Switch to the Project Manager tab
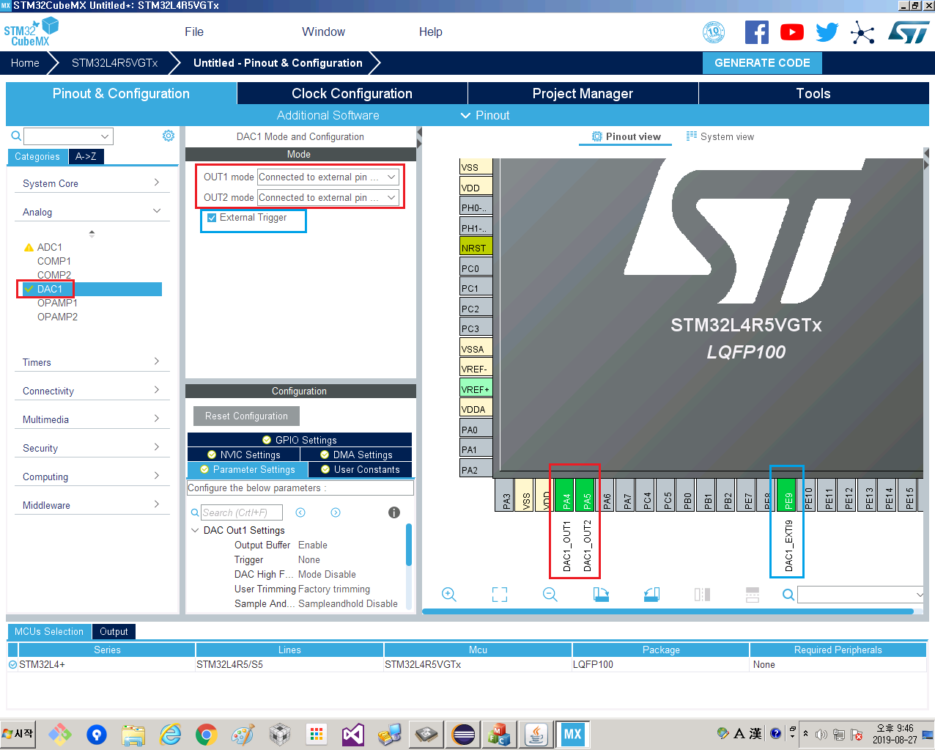The height and width of the screenshot is (750, 935). [583, 93]
